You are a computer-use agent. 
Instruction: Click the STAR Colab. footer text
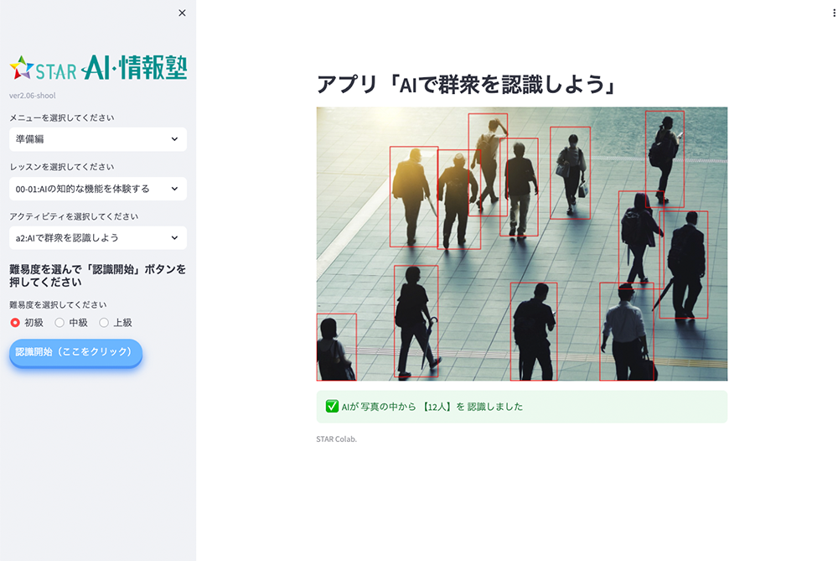click(336, 439)
